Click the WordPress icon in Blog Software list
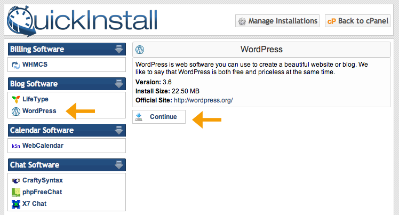Image resolution: width=399 pixels, height=215 pixels. pyautogui.click(x=16, y=111)
